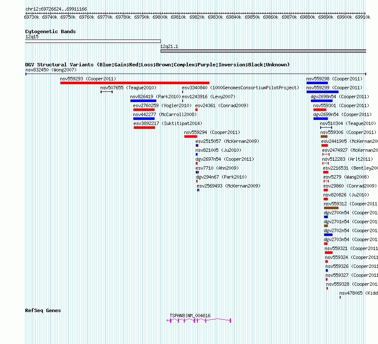Click the 69730k ruler tick label
This screenshot has height=344, width=378.
[31, 17]
